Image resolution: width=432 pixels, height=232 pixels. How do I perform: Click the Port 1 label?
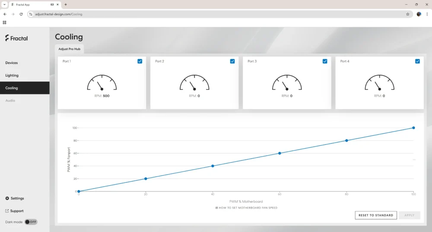click(67, 61)
